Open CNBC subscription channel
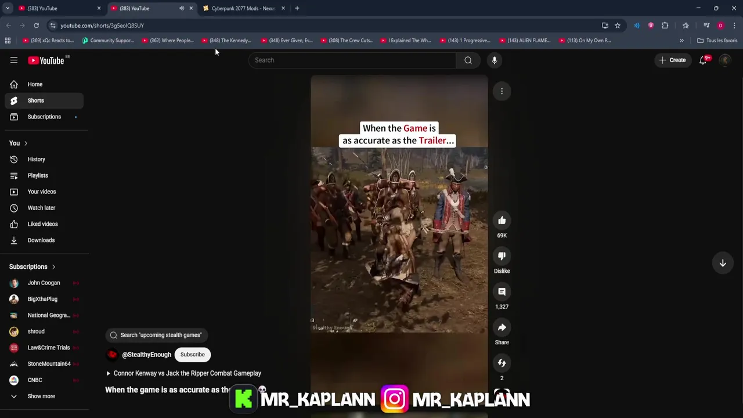Screen dimensions: 743x418 point(44,380)
